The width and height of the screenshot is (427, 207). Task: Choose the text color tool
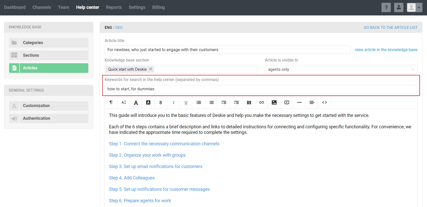(x=136, y=102)
